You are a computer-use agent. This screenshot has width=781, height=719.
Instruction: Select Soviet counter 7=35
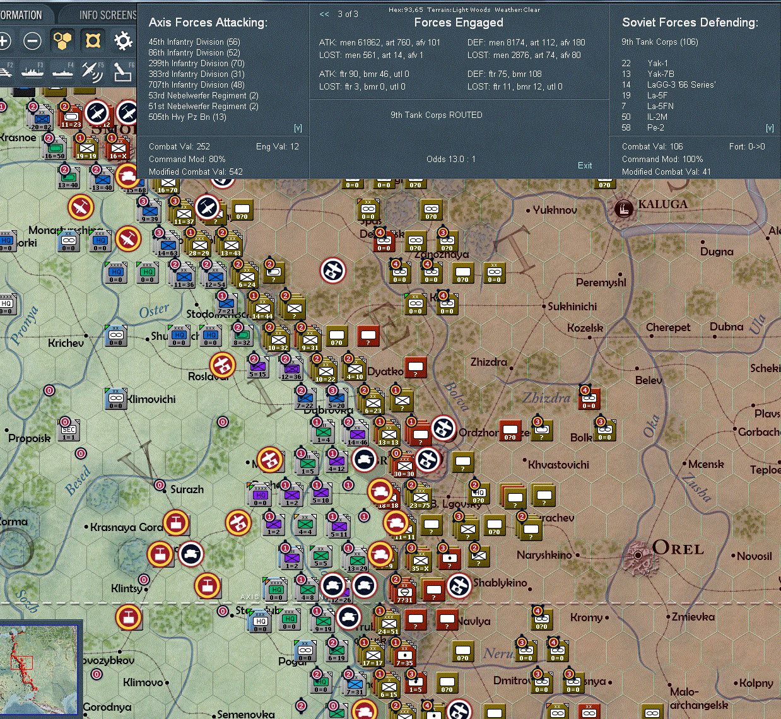(404, 655)
